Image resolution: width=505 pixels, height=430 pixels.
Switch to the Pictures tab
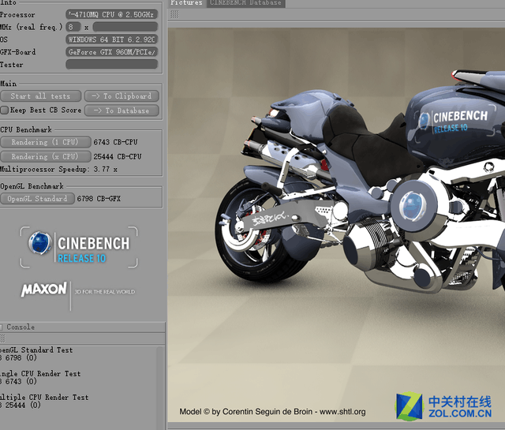(186, 3)
